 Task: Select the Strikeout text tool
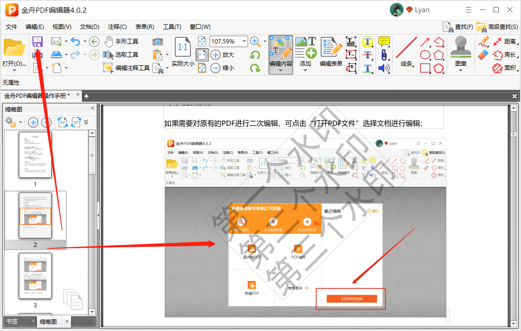pyautogui.click(x=367, y=55)
